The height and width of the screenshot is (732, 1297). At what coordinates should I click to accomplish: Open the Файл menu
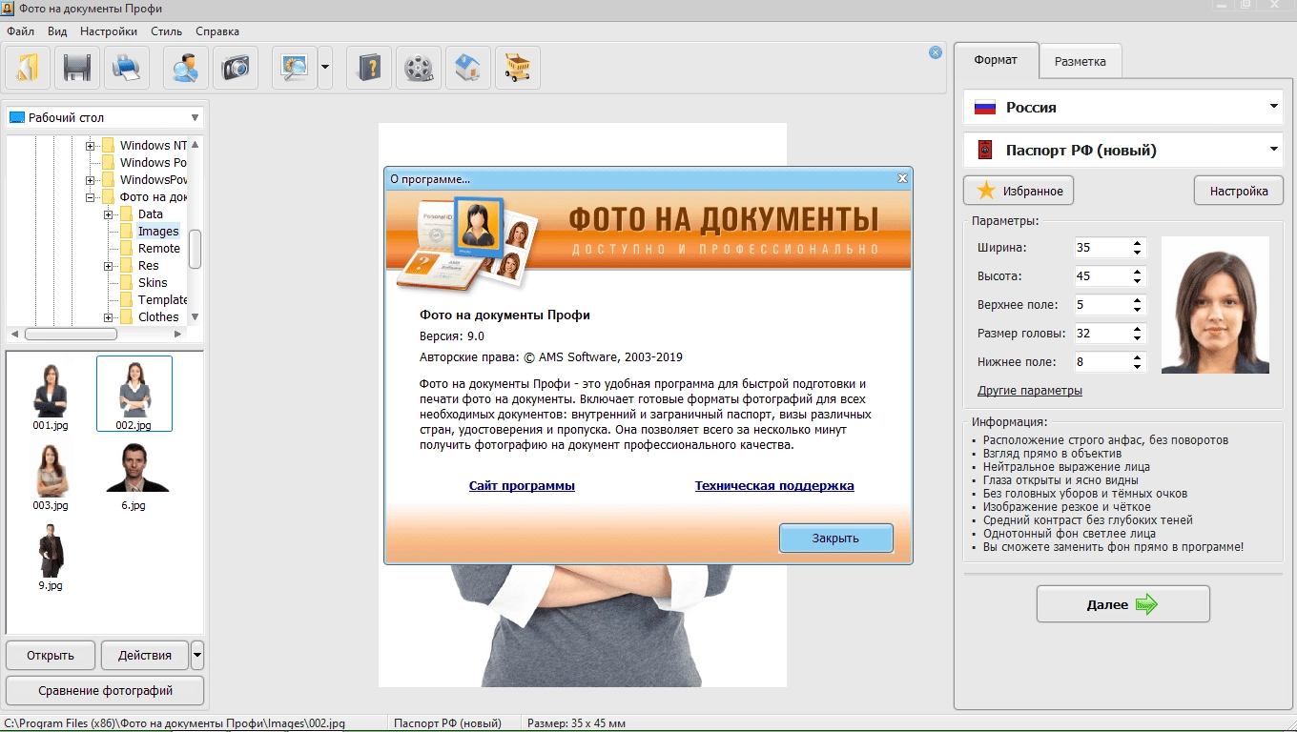[x=20, y=31]
